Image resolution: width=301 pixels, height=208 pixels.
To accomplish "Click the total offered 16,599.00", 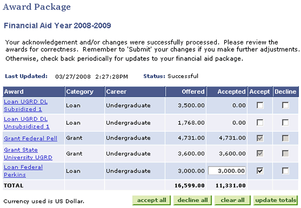I will click(x=189, y=186).
